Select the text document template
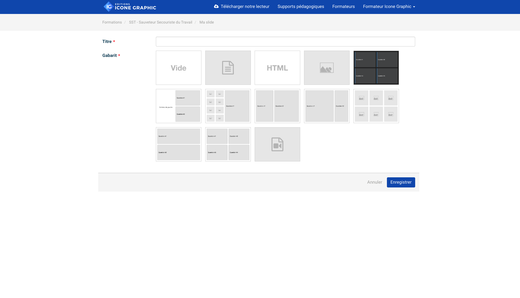 (x=228, y=68)
